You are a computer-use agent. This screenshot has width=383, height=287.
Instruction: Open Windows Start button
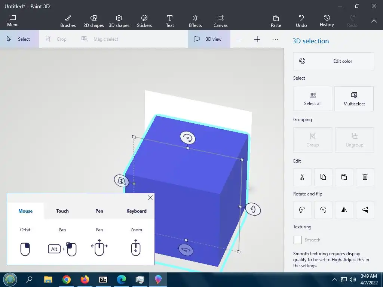[x=10, y=280]
